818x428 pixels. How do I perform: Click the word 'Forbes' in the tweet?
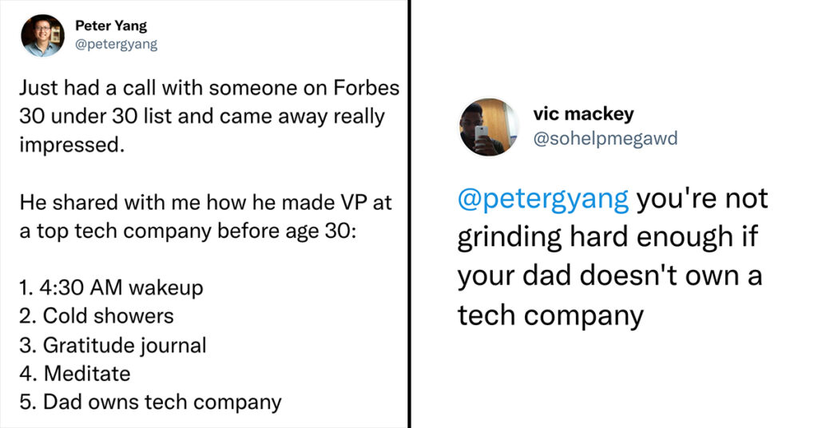pyautogui.click(x=367, y=88)
